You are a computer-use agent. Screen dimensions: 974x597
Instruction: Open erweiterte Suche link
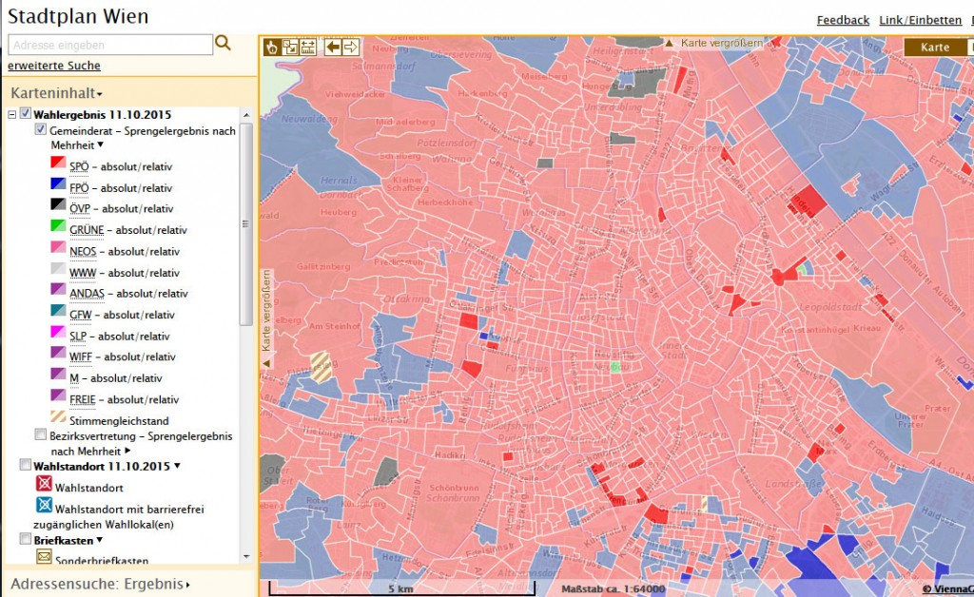pos(54,66)
